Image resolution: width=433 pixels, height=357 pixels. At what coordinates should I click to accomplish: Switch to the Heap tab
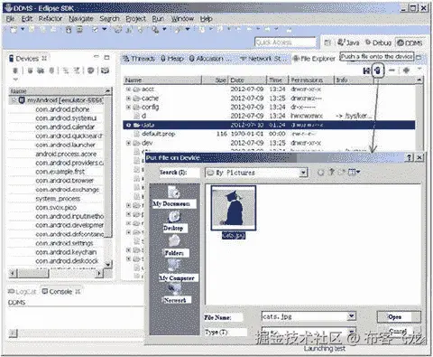(x=172, y=59)
